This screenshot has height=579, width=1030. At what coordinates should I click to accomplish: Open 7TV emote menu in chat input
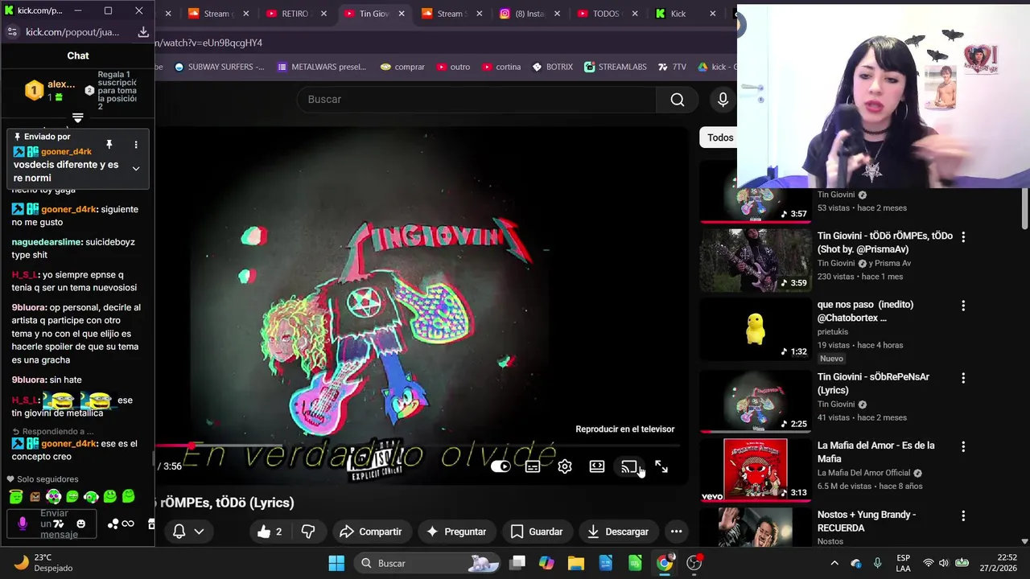58,524
